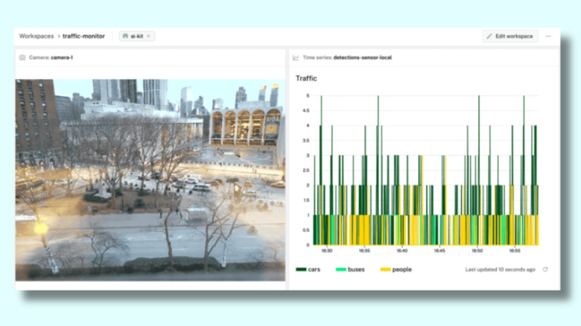This screenshot has width=581, height=326.
Task: Open the three-dot more options menu
Action: pos(548,36)
